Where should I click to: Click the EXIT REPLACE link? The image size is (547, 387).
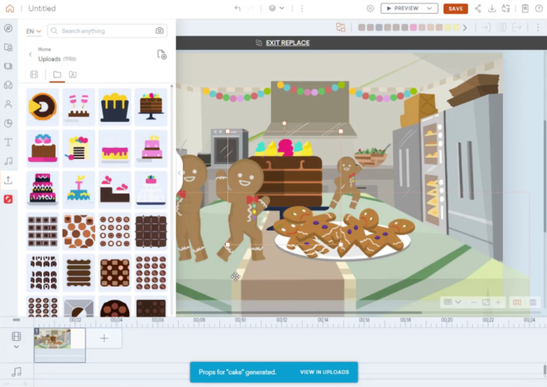click(287, 43)
